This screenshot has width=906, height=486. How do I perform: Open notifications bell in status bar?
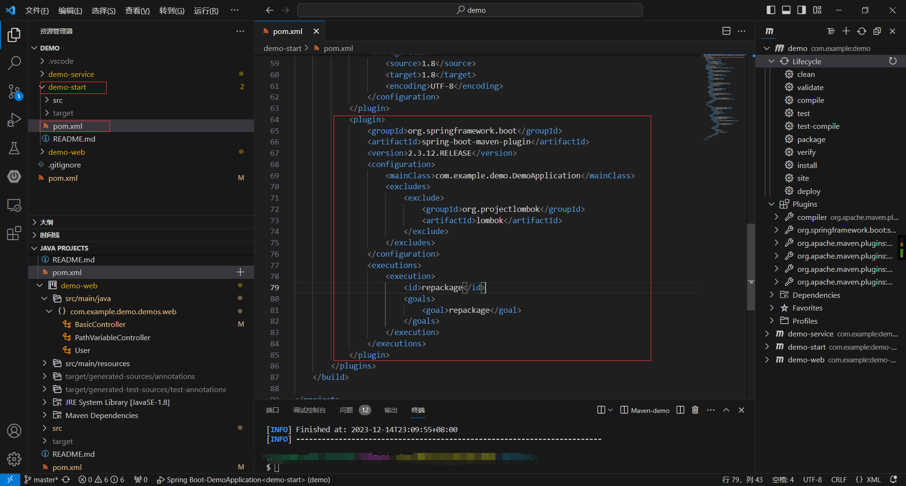coord(893,479)
